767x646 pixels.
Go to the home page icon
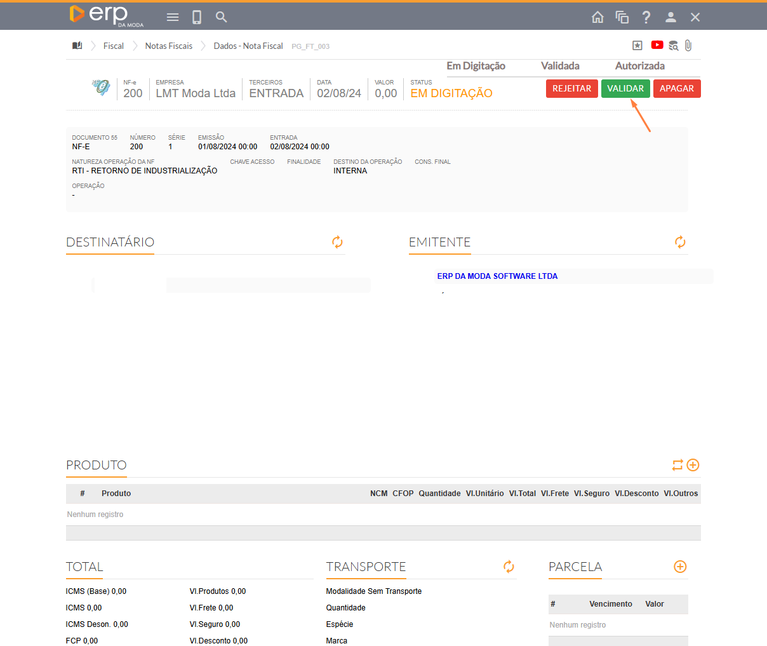coord(597,17)
